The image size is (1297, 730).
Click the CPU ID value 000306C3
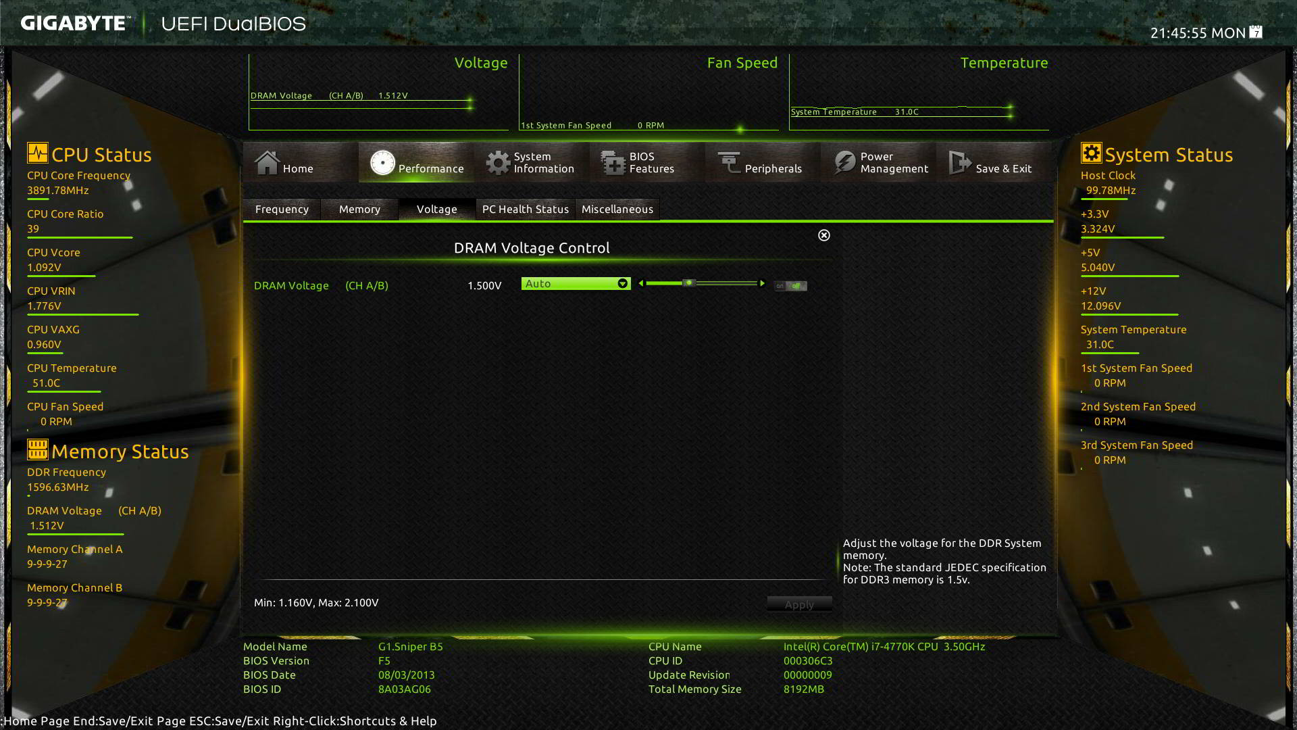pyautogui.click(x=808, y=661)
